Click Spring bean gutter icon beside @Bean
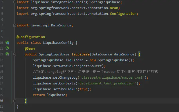The width and height of the screenshot is (179, 112). (7, 48)
